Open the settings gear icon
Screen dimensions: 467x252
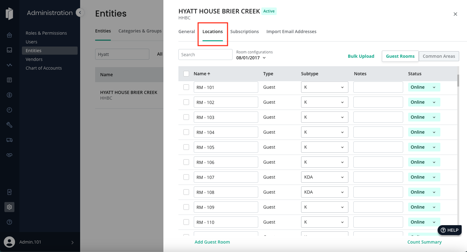pos(9,207)
